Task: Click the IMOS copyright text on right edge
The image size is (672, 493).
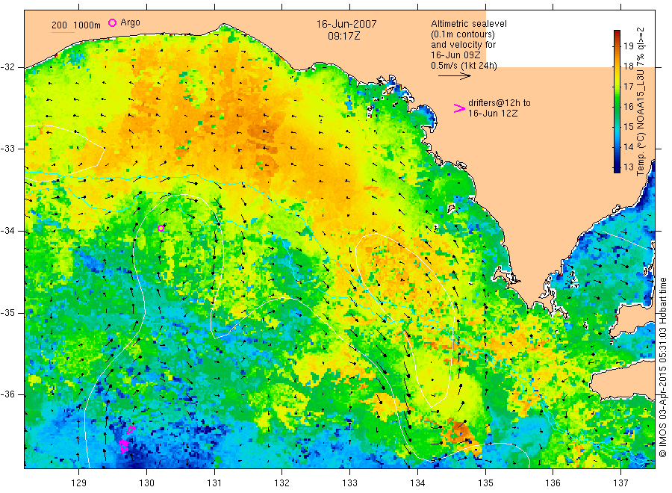Action: click(x=663, y=367)
